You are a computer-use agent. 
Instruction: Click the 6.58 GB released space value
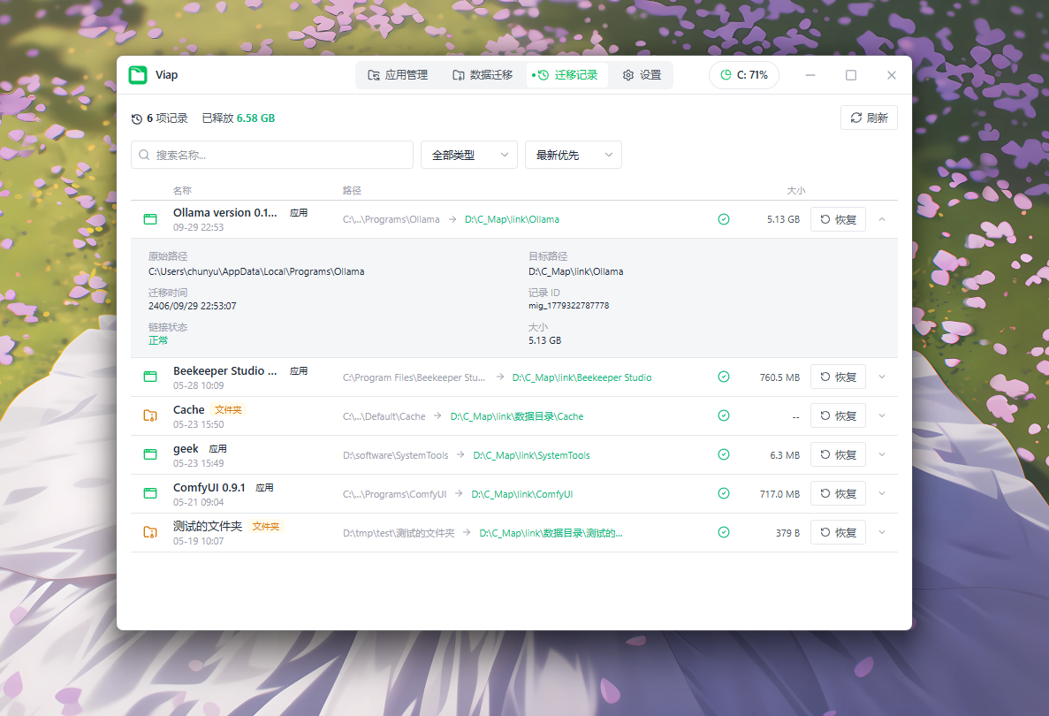coord(255,118)
